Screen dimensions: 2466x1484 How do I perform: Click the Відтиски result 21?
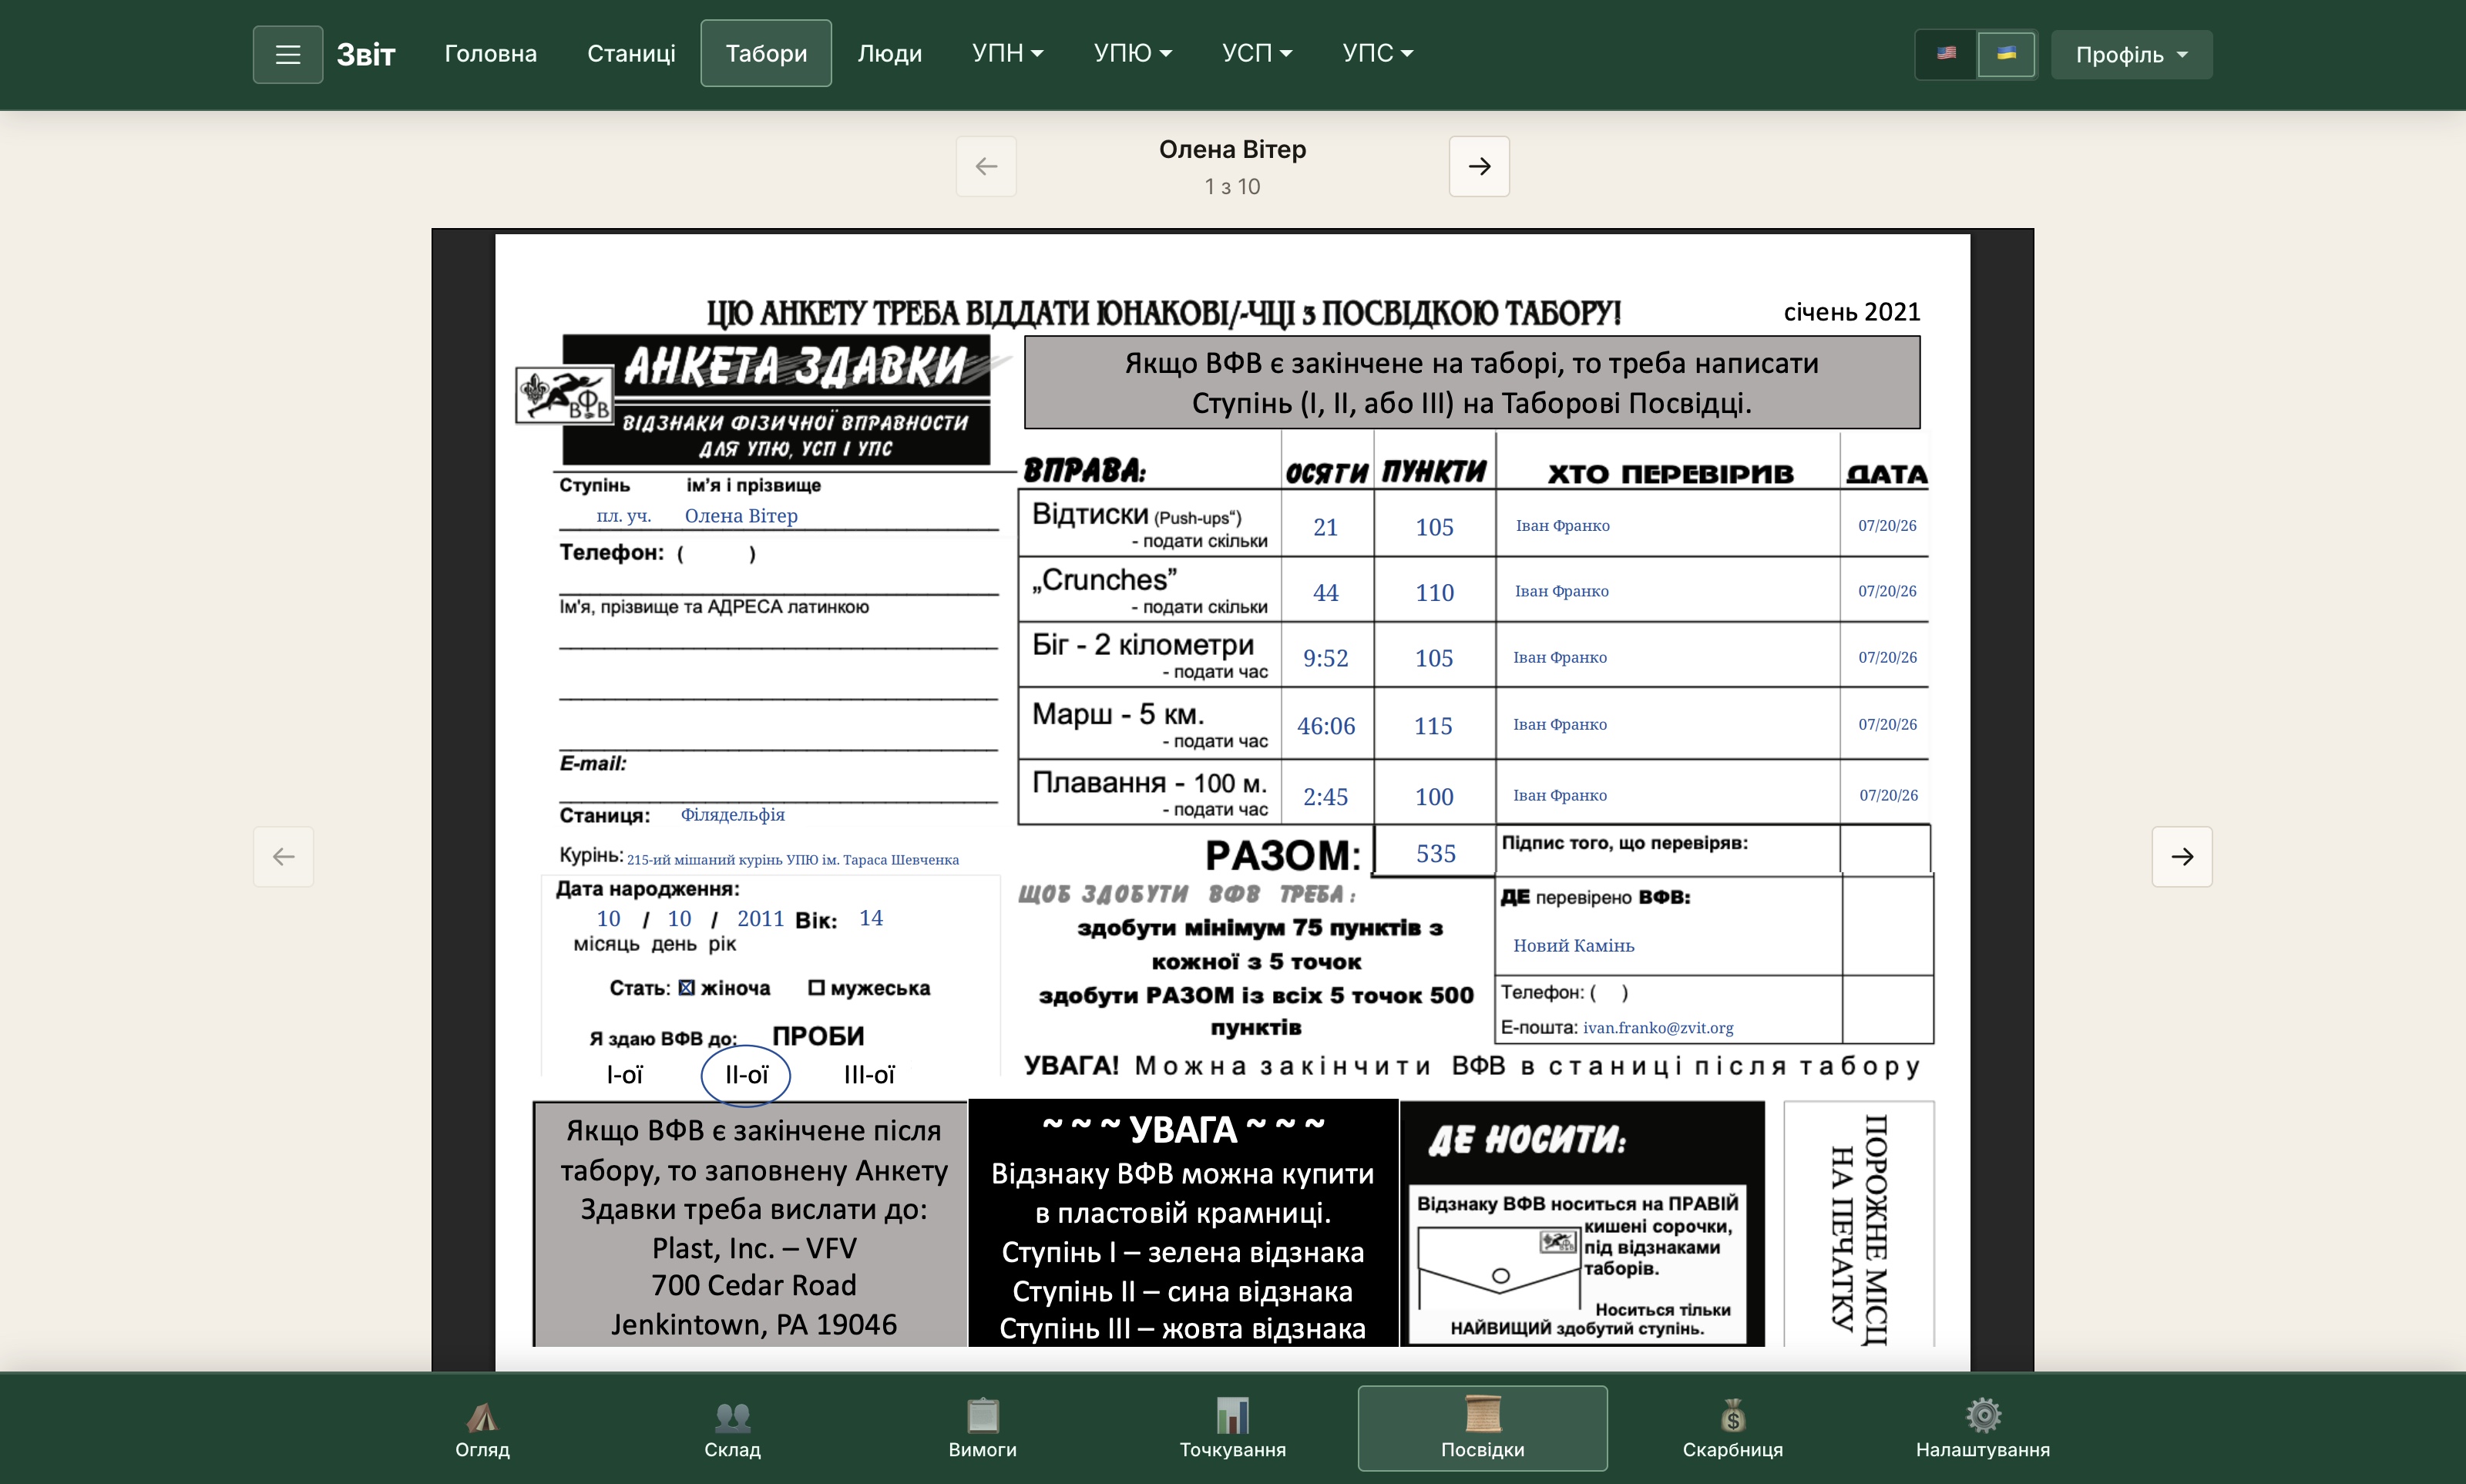click(1325, 527)
